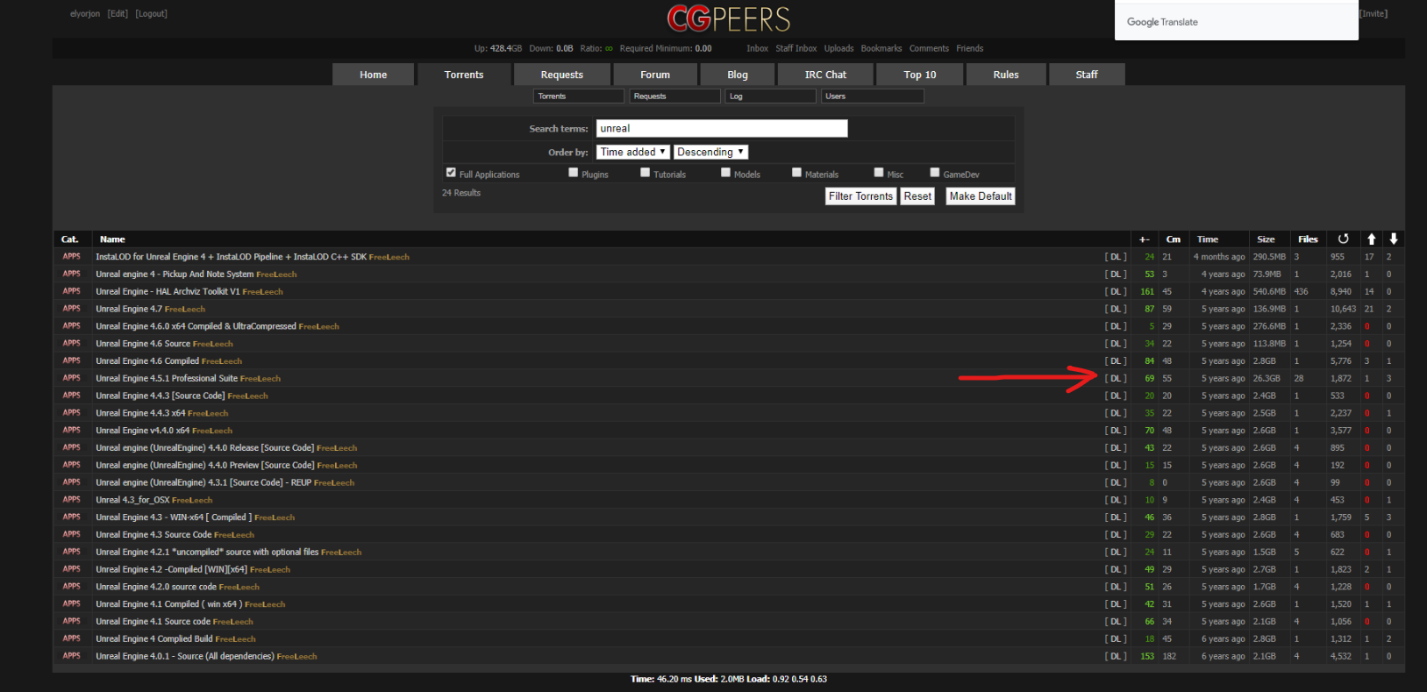Open Unreal 4.3_for_OSX torrent
This screenshot has height=692, width=1427.
pyautogui.click(x=132, y=500)
